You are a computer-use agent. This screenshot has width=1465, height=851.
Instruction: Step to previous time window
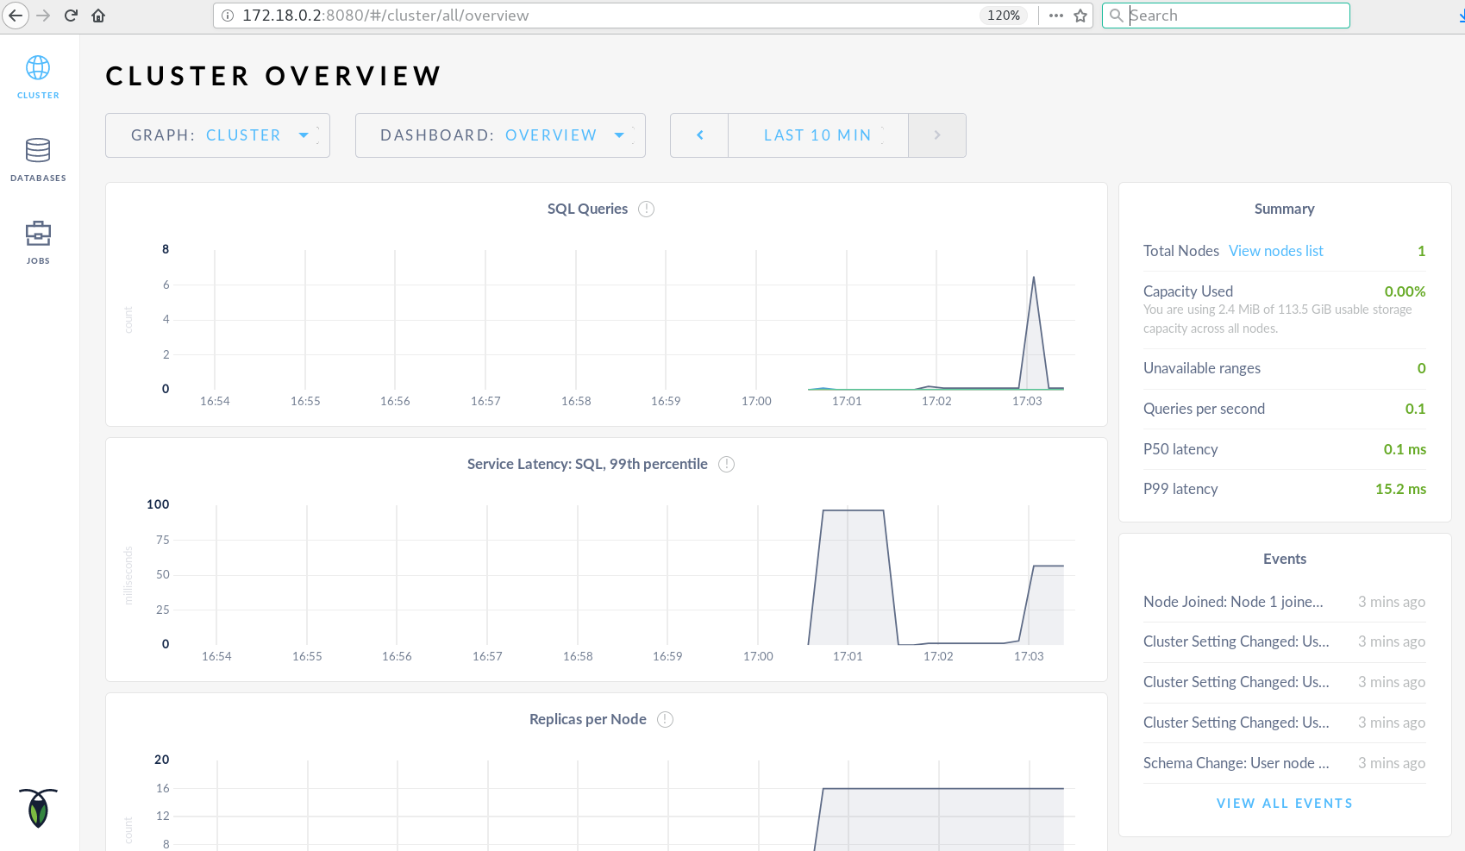699,135
